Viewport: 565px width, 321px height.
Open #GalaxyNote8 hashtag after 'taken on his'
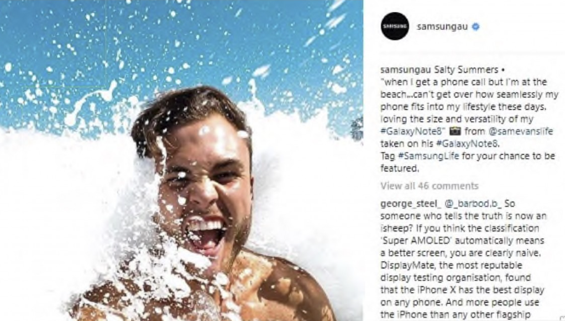(467, 144)
